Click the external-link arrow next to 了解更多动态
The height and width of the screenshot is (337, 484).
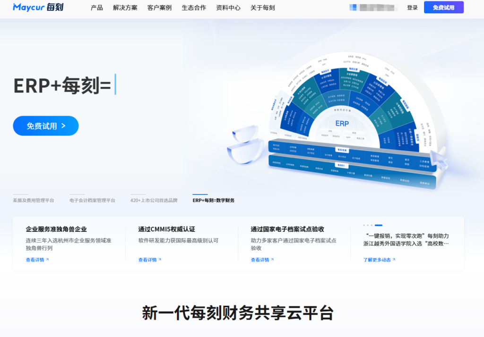click(394, 260)
